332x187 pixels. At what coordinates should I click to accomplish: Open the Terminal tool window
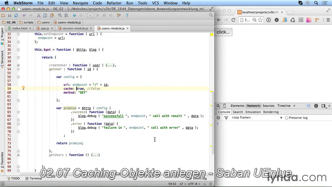[x=34, y=178]
